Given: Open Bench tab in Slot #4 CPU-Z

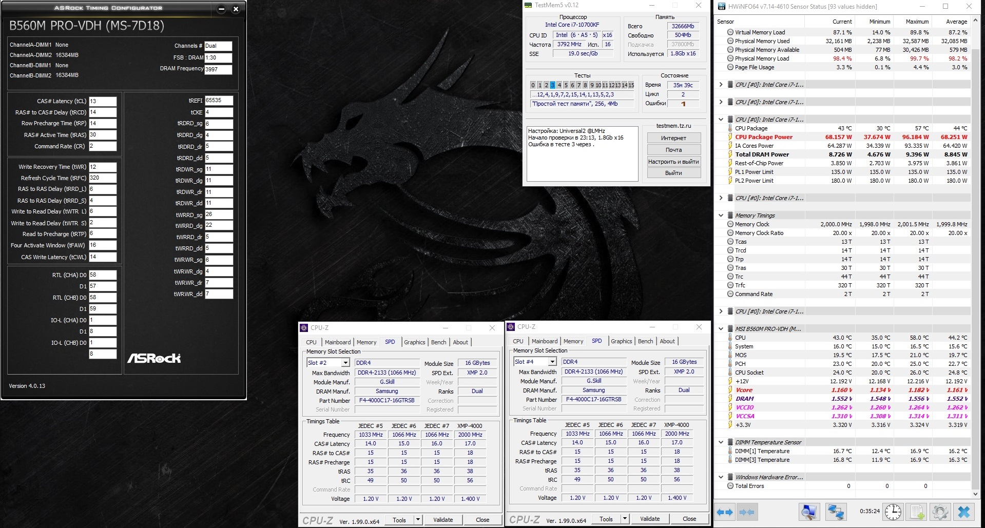Looking at the screenshot, I should point(645,341).
